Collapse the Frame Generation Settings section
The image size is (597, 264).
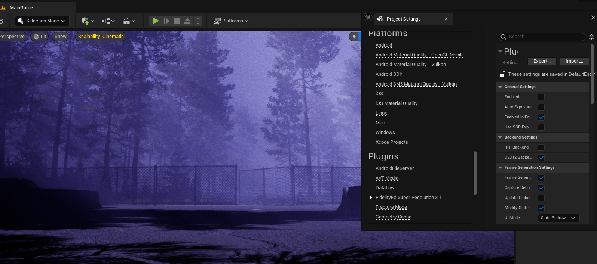click(x=500, y=168)
